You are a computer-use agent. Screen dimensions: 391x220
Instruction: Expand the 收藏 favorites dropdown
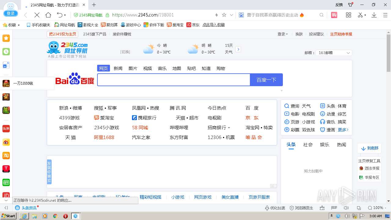click(12, 25)
